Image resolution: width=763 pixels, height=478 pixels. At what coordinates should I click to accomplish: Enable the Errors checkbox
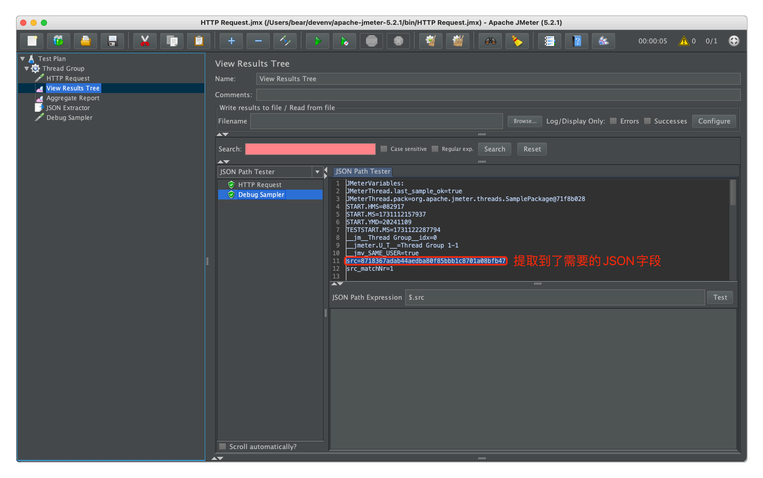pyautogui.click(x=613, y=121)
